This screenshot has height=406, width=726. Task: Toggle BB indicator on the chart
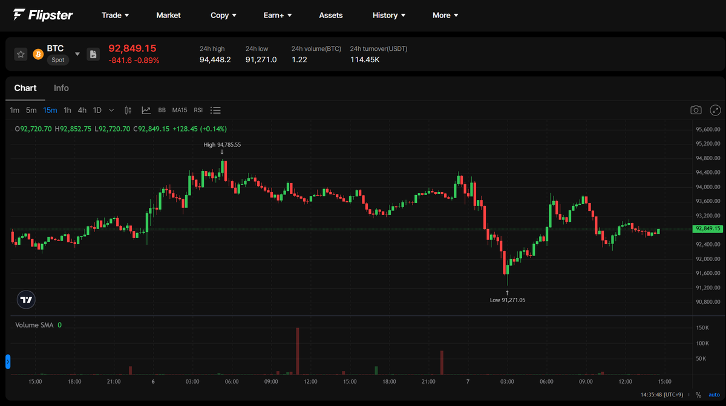(162, 110)
